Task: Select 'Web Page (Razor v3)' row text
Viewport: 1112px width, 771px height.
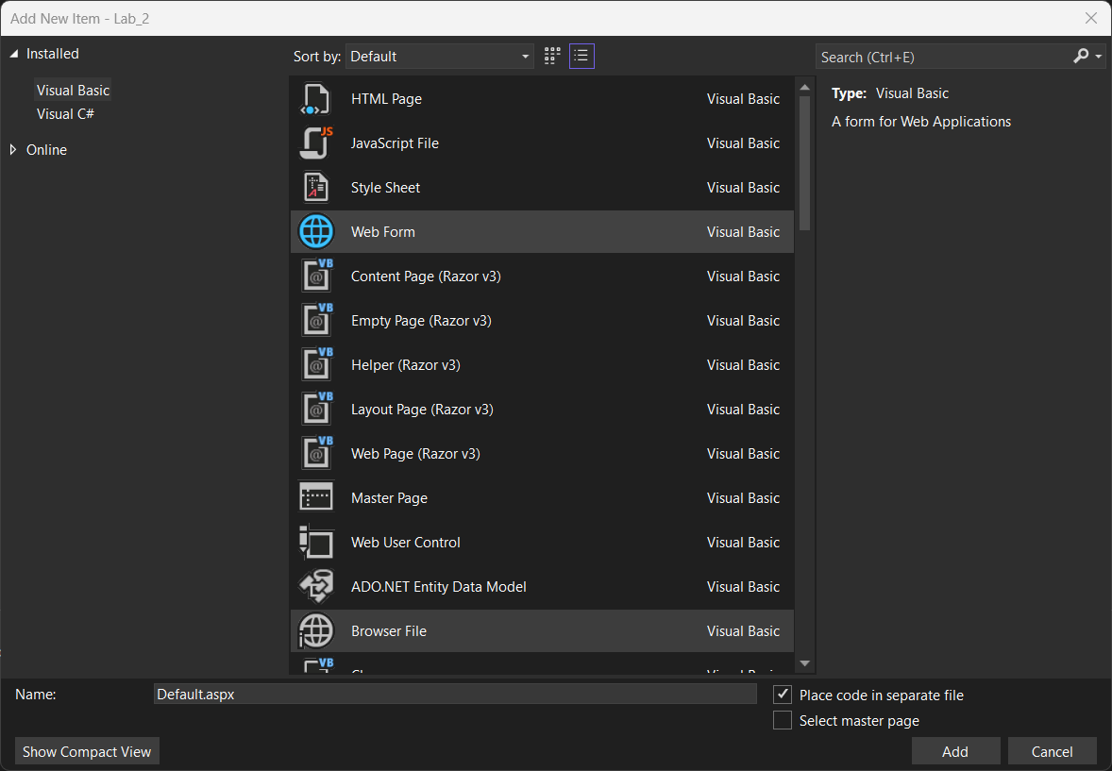Action: pos(415,453)
